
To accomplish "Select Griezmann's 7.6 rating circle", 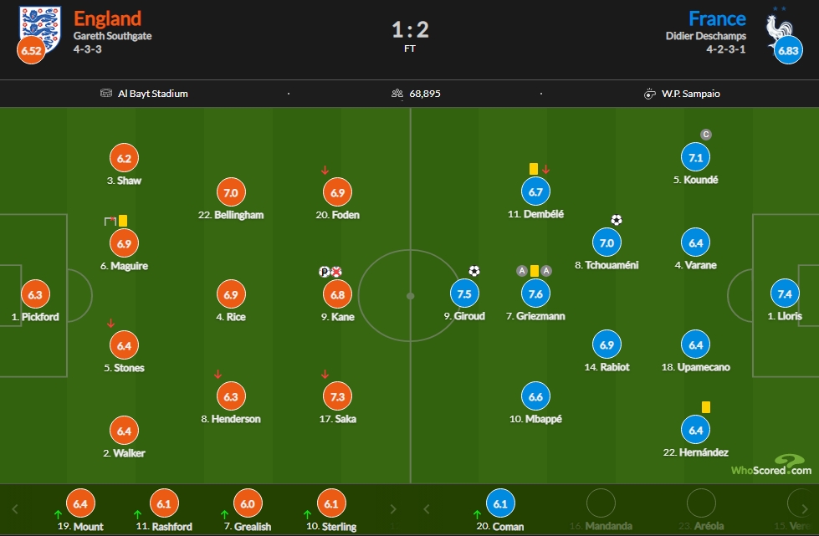I will pos(535,294).
